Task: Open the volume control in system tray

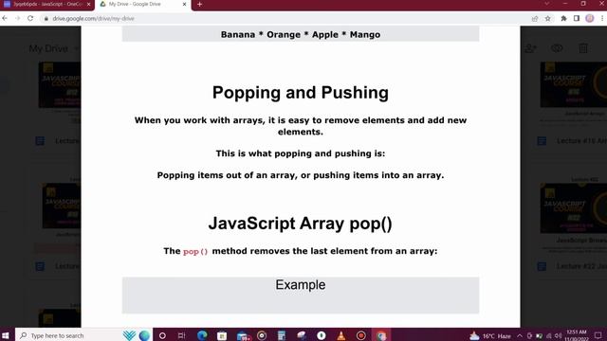Action: point(558,335)
